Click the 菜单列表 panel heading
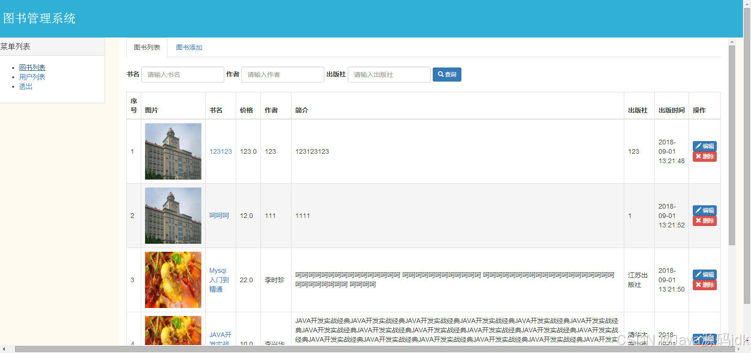The image size is (751, 353). (x=52, y=46)
